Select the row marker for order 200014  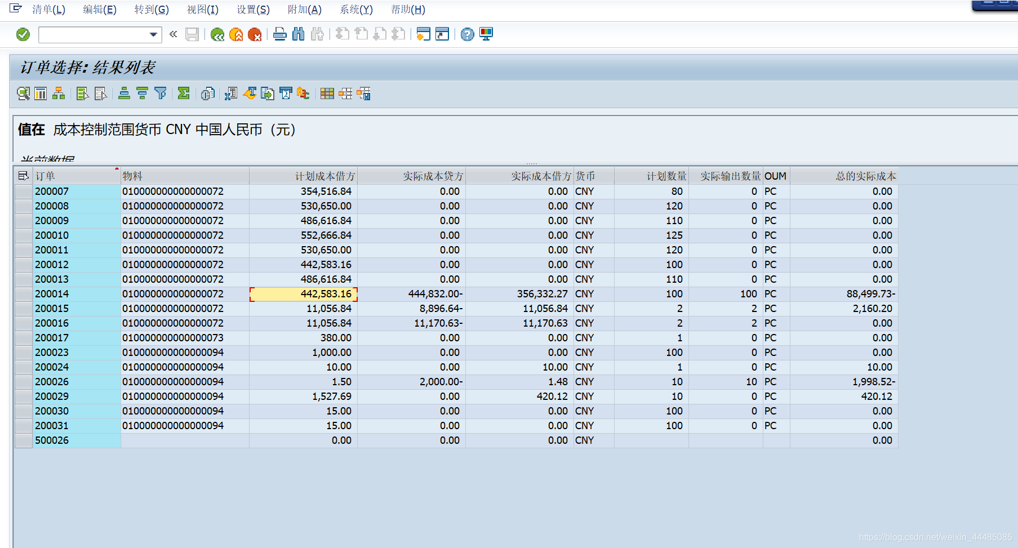click(23, 294)
